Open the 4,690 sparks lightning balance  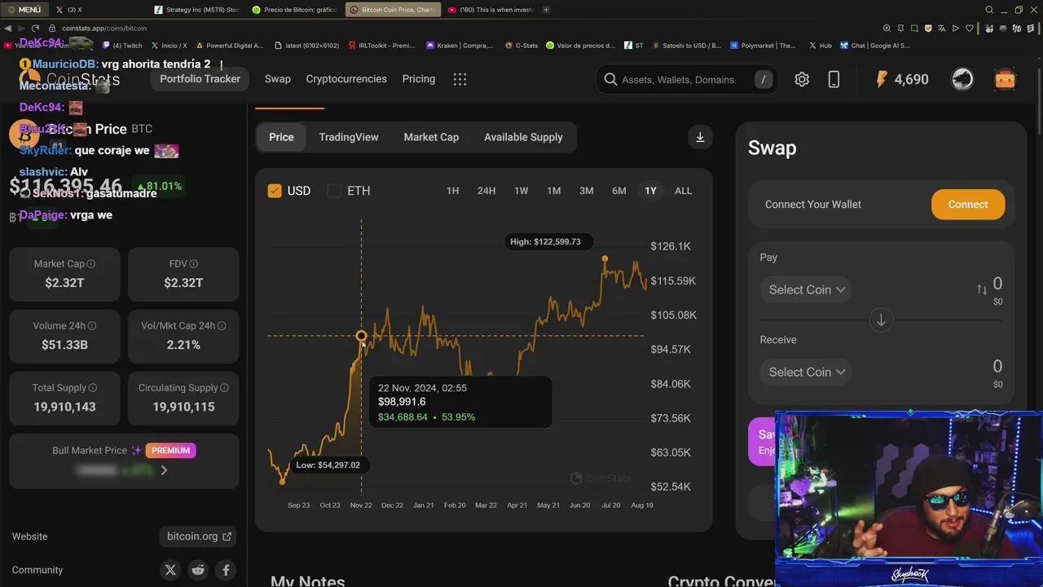click(901, 79)
